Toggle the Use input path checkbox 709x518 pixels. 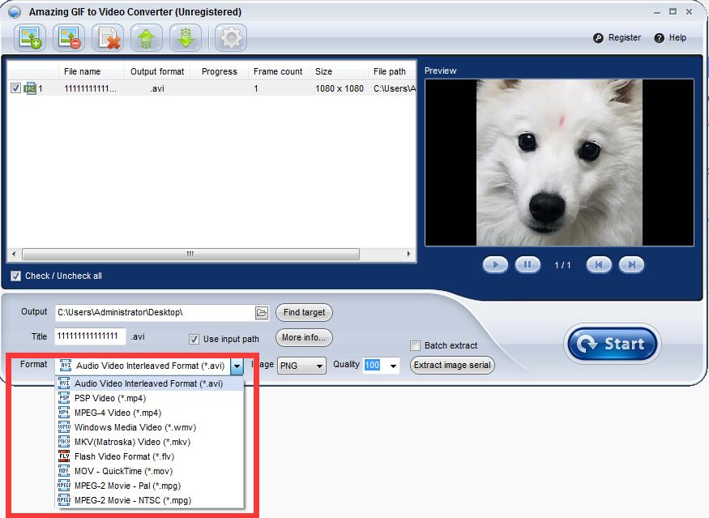click(194, 339)
